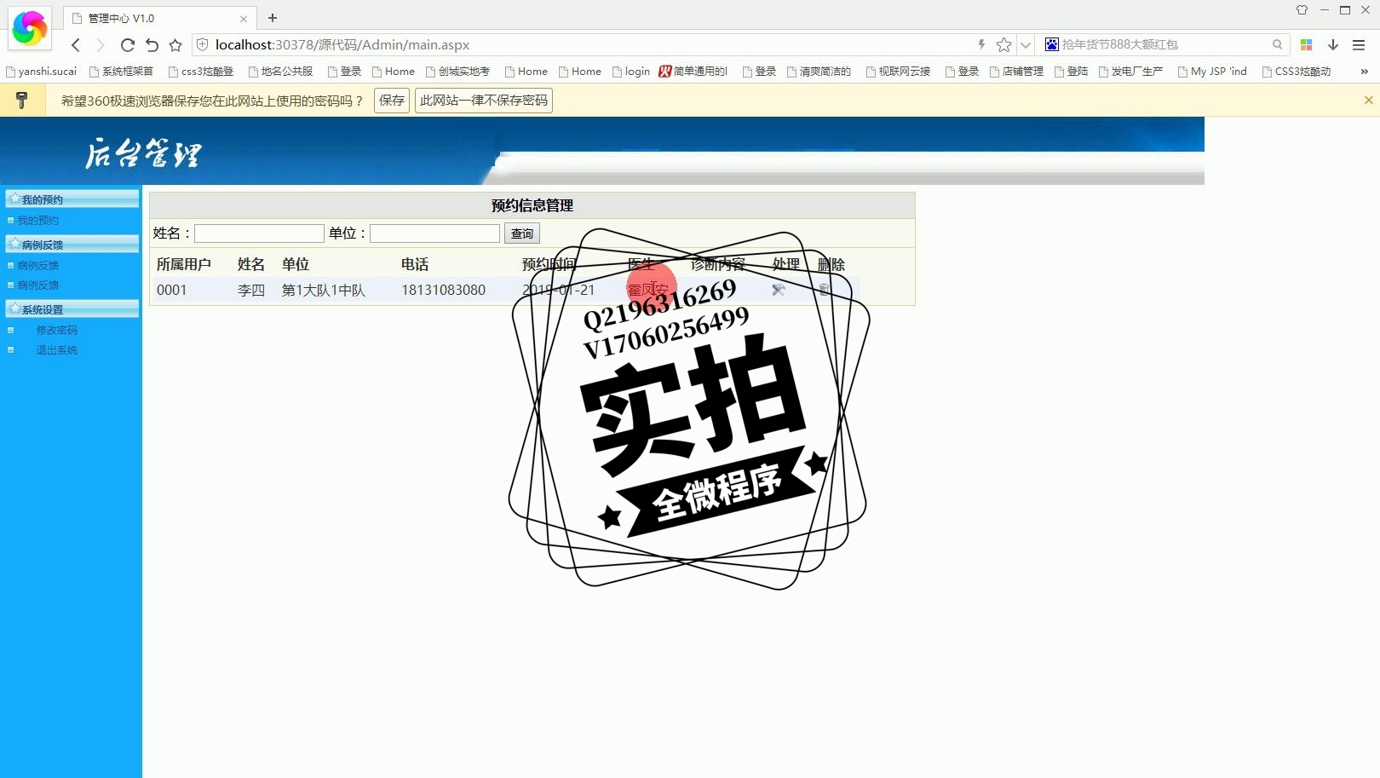Click the name cell 李四
Screen dimensions: 1380x778
point(251,290)
